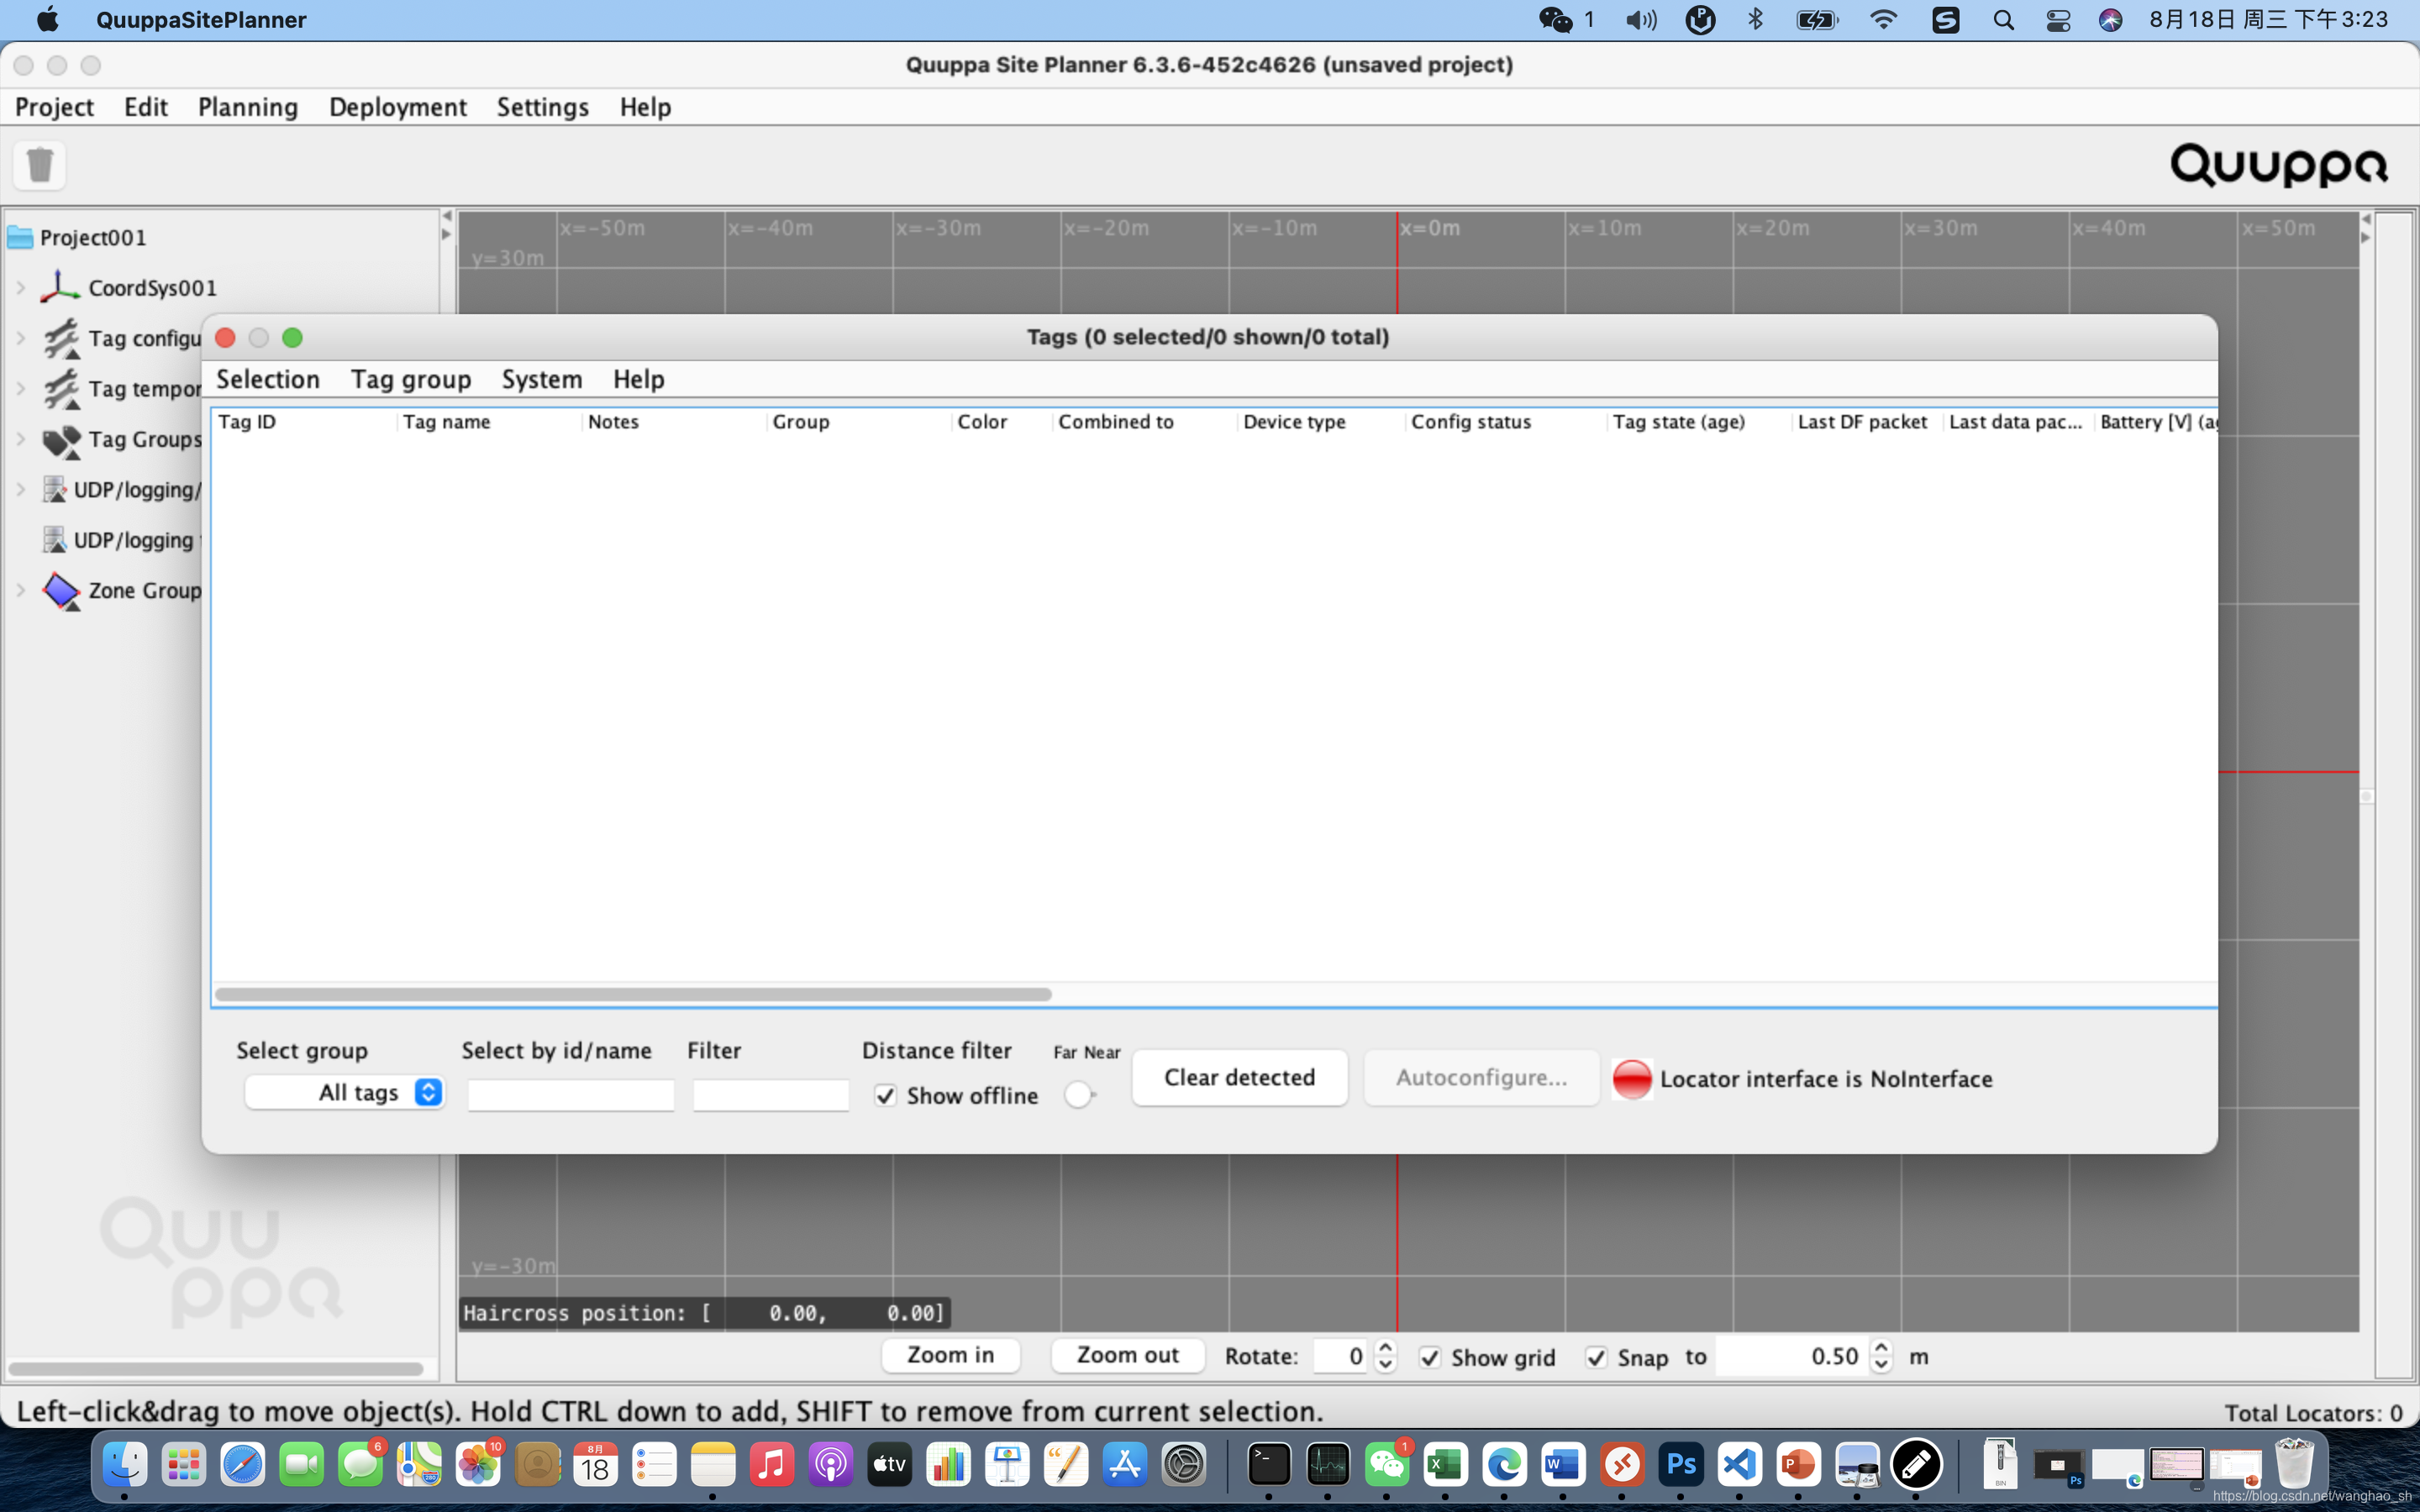This screenshot has height=1512, width=2420.
Task: Click the Snap distance 0.50 field
Action: 1791,1357
